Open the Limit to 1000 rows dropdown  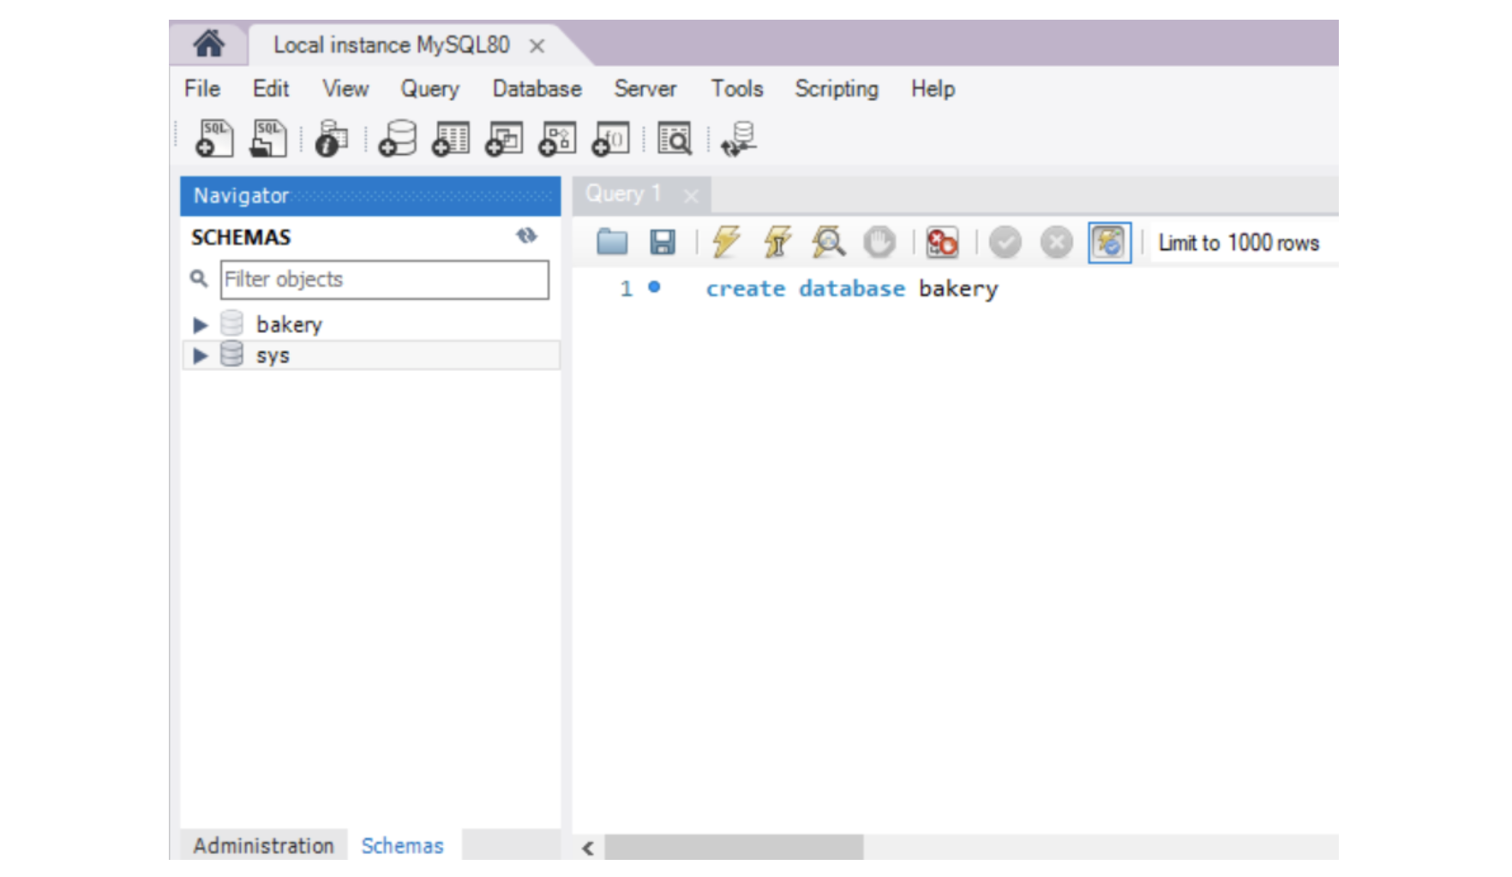tap(1239, 243)
